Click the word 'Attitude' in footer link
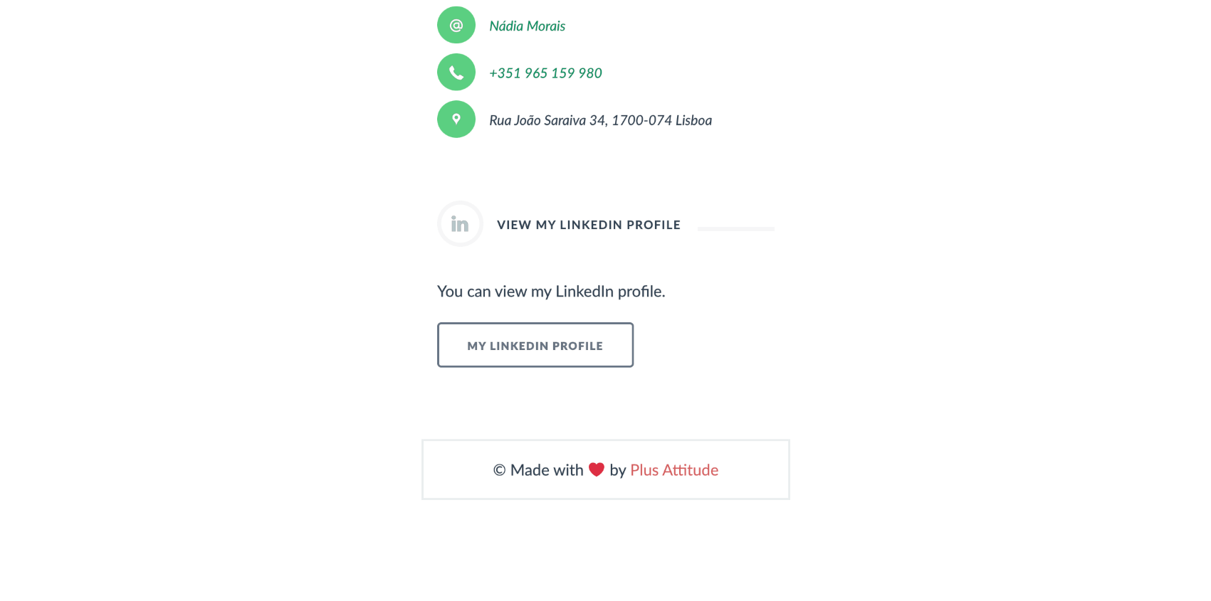This screenshot has width=1211, height=601. click(690, 470)
